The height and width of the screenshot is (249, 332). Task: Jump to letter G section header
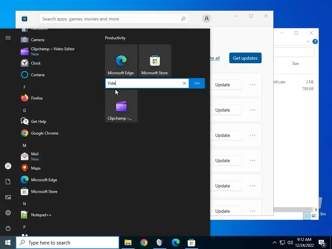pos(25,111)
